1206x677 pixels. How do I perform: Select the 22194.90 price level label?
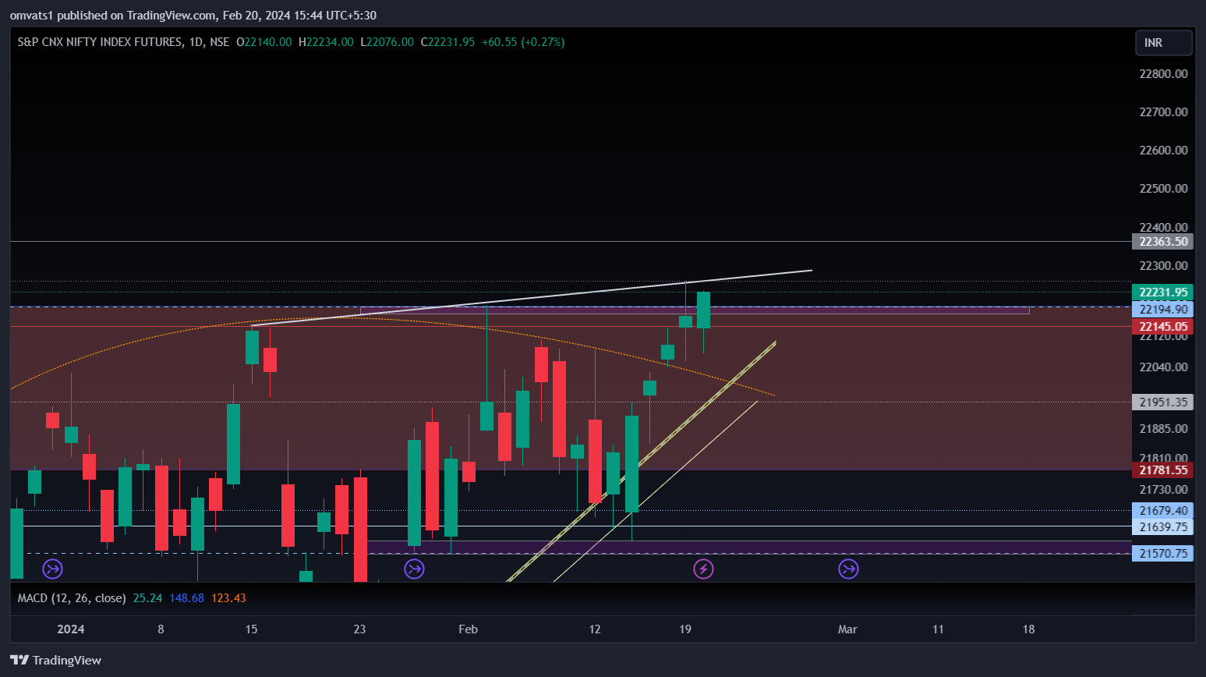(x=1162, y=310)
